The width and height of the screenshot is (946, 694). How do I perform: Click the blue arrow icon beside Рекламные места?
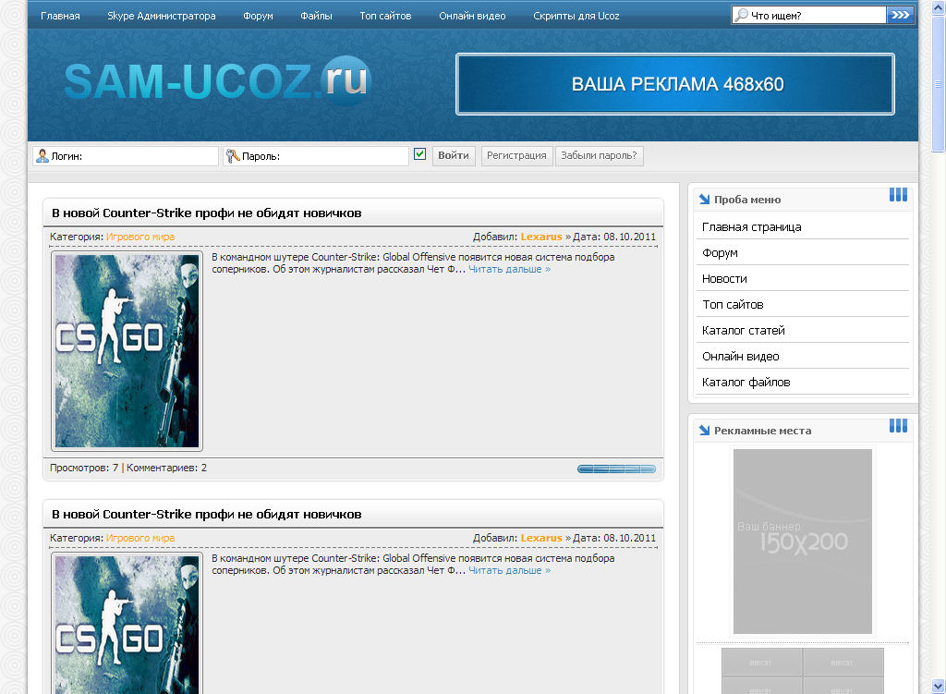(x=704, y=430)
